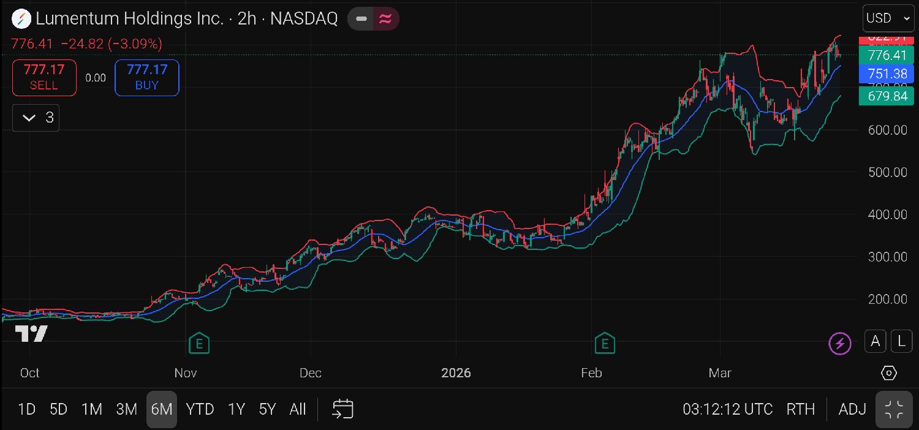Open the RTH session selector

pyautogui.click(x=800, y=409)
